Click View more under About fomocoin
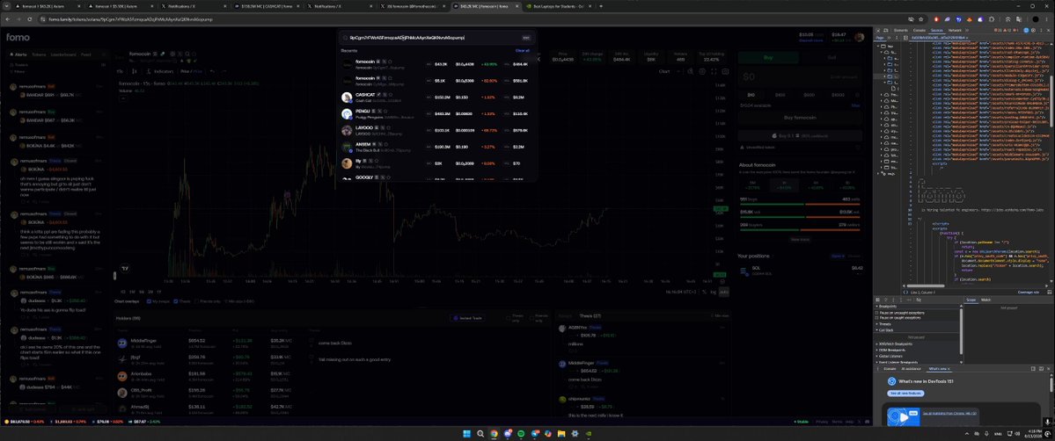1055x441 pixels. 800,239
